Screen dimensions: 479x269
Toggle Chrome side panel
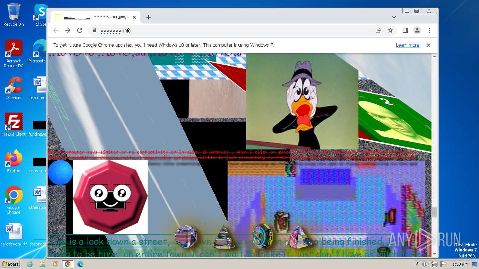click(x=405, y=31)
